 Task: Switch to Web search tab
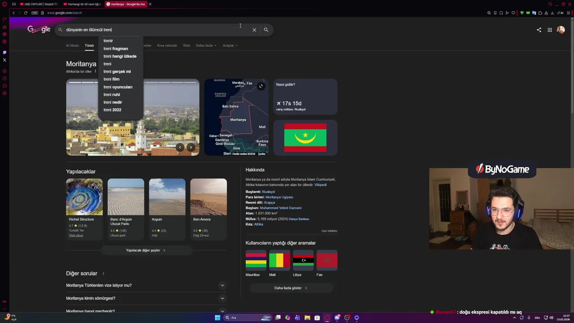(187, 45)
